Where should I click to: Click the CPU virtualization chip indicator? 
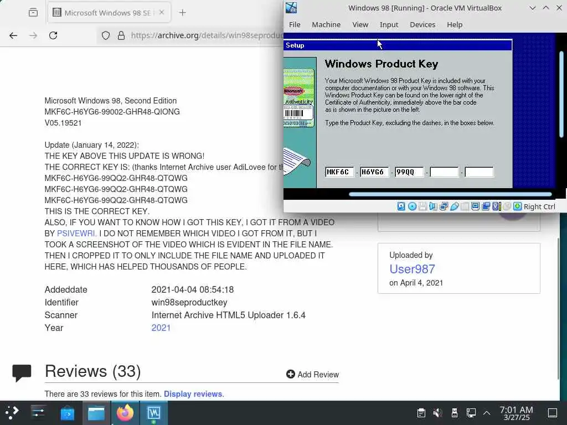[497, 206]
